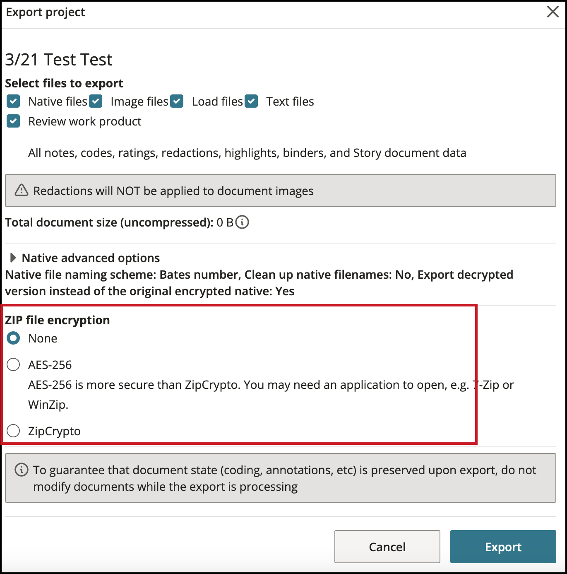Toggle the Image files checkbox
This screenshot has width=567, height=574.
96,101
